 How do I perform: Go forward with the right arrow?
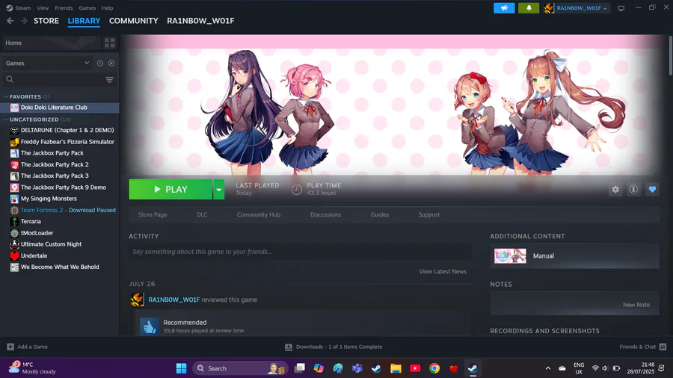click(24, 21)
